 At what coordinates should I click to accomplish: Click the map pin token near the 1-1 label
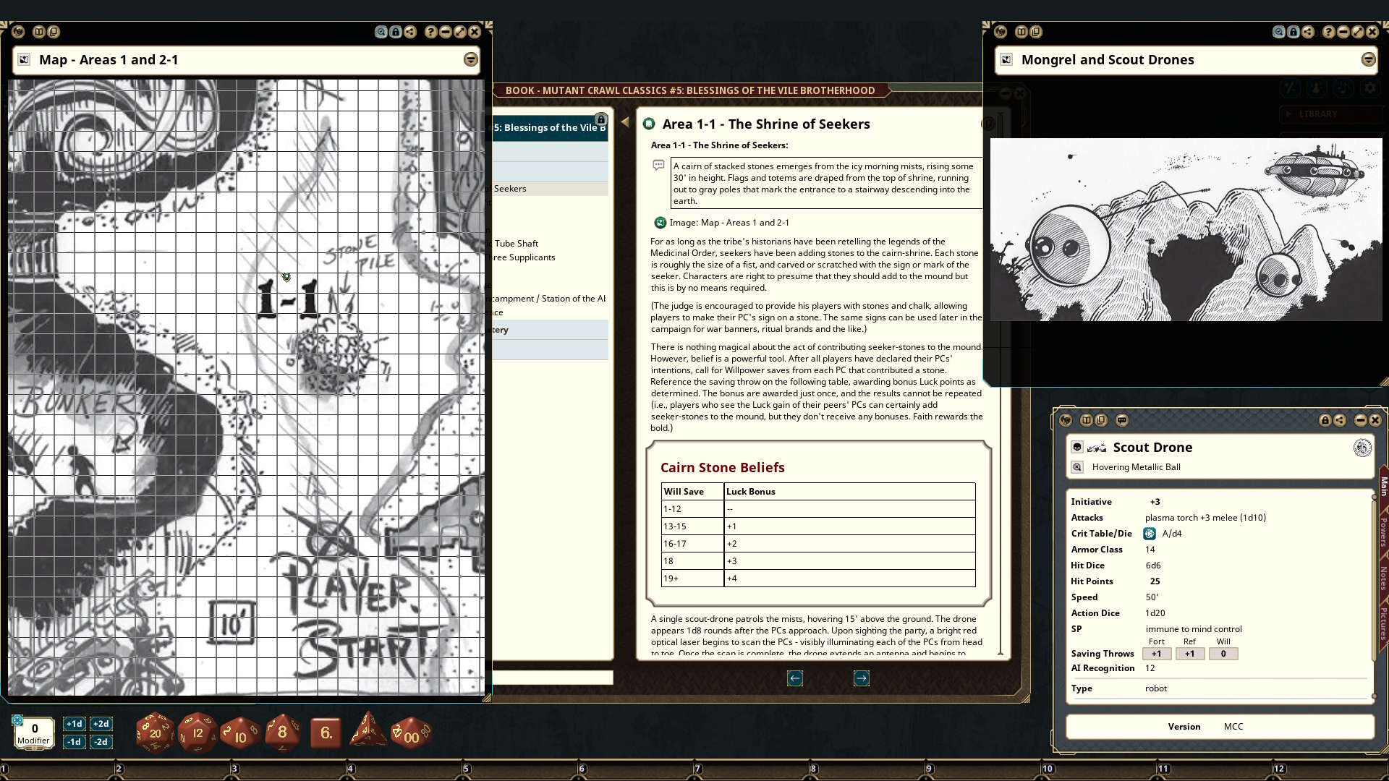286,276
